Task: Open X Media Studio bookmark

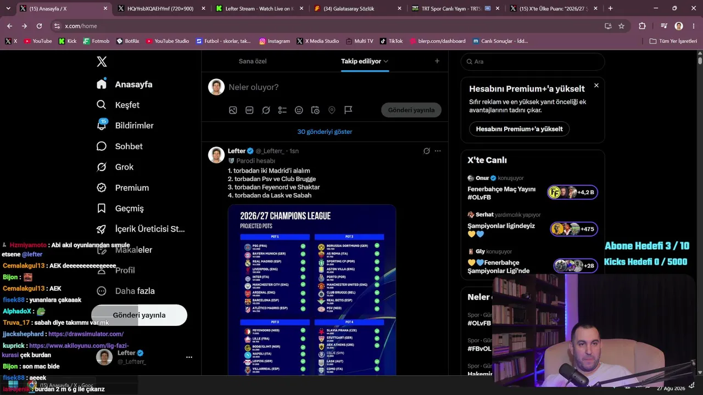Action: tap(317, 41)
